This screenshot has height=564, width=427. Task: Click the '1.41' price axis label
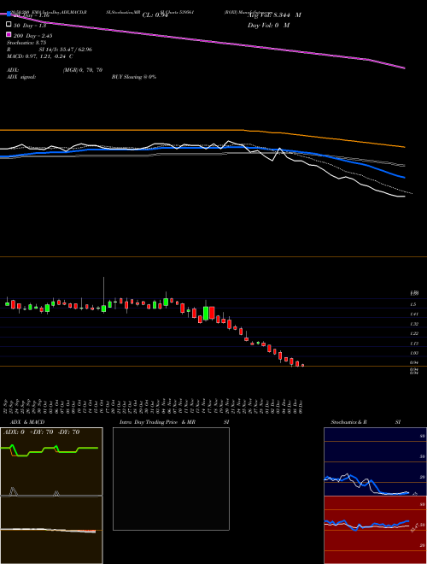pyautogui.click(x=413, y=314)
